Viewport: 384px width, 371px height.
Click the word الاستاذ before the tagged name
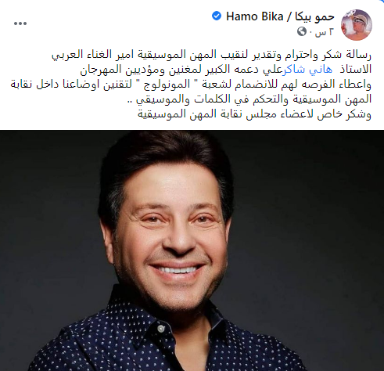tap(355, 70)
